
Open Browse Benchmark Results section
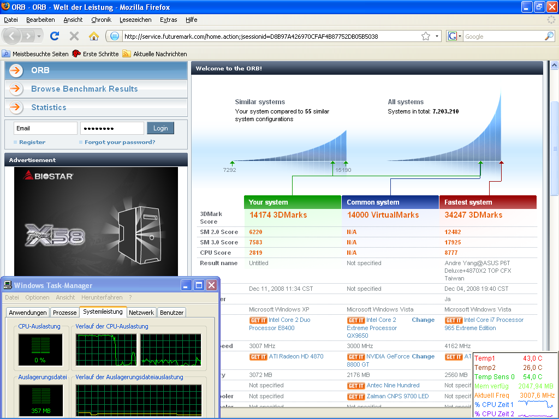96,89
